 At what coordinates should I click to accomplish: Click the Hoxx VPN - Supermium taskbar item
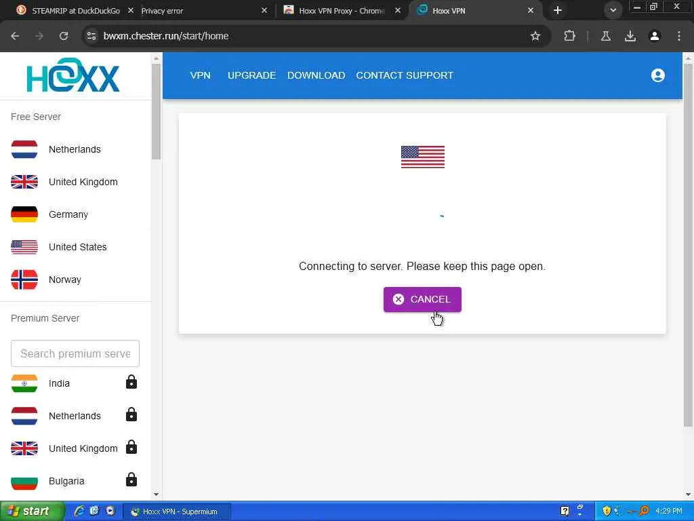176,512
